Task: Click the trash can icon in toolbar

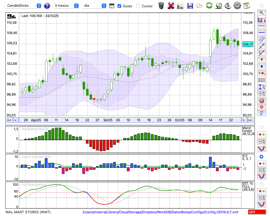Action: (x=161, y=5)
